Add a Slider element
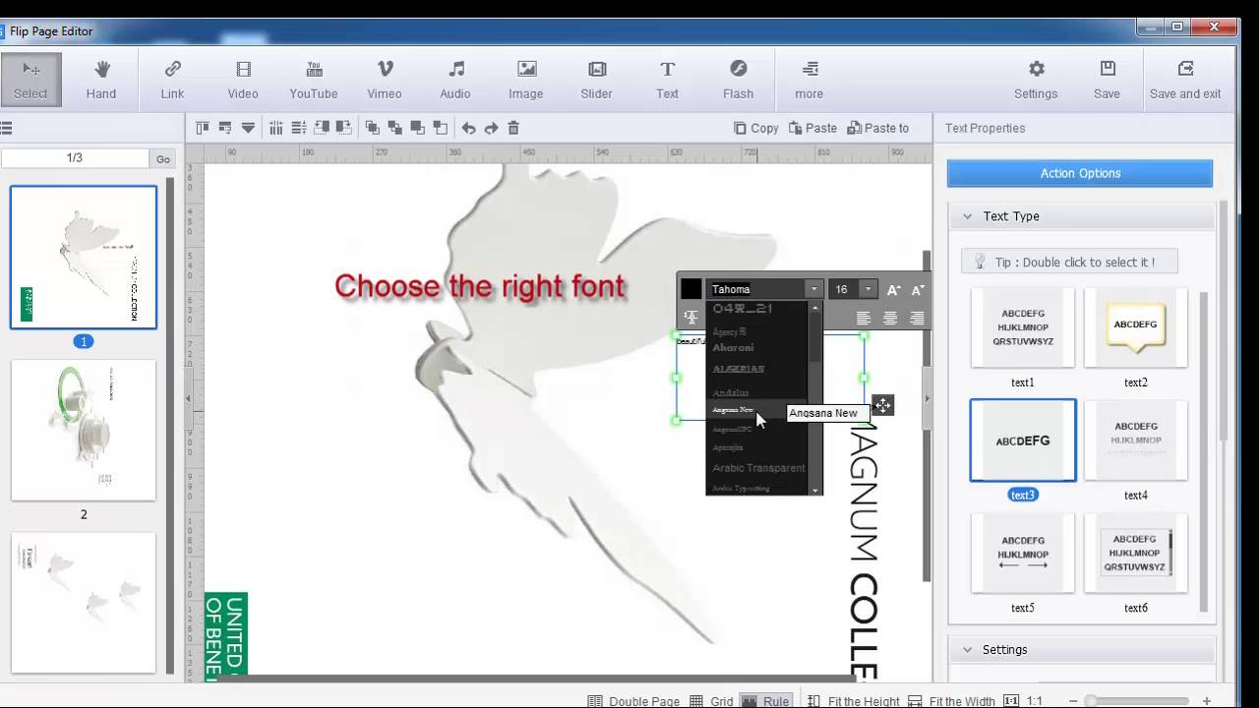The height and width of the screenshot is (708, 1259). [x=597, y=80]
